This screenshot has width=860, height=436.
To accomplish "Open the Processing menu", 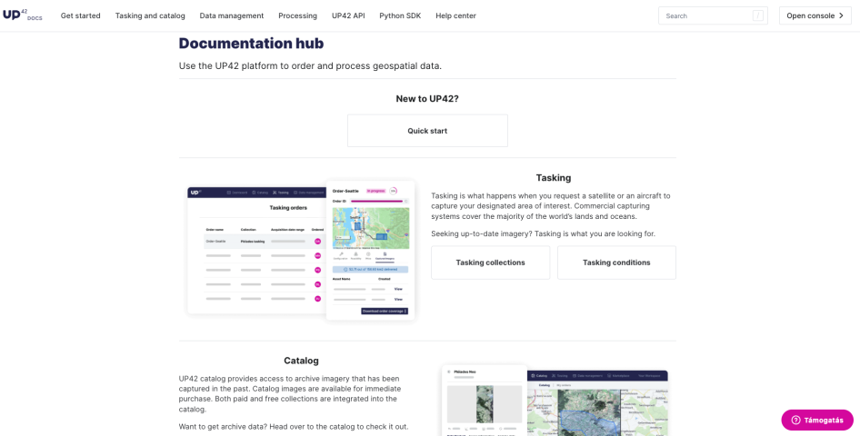I will point(298,15).
